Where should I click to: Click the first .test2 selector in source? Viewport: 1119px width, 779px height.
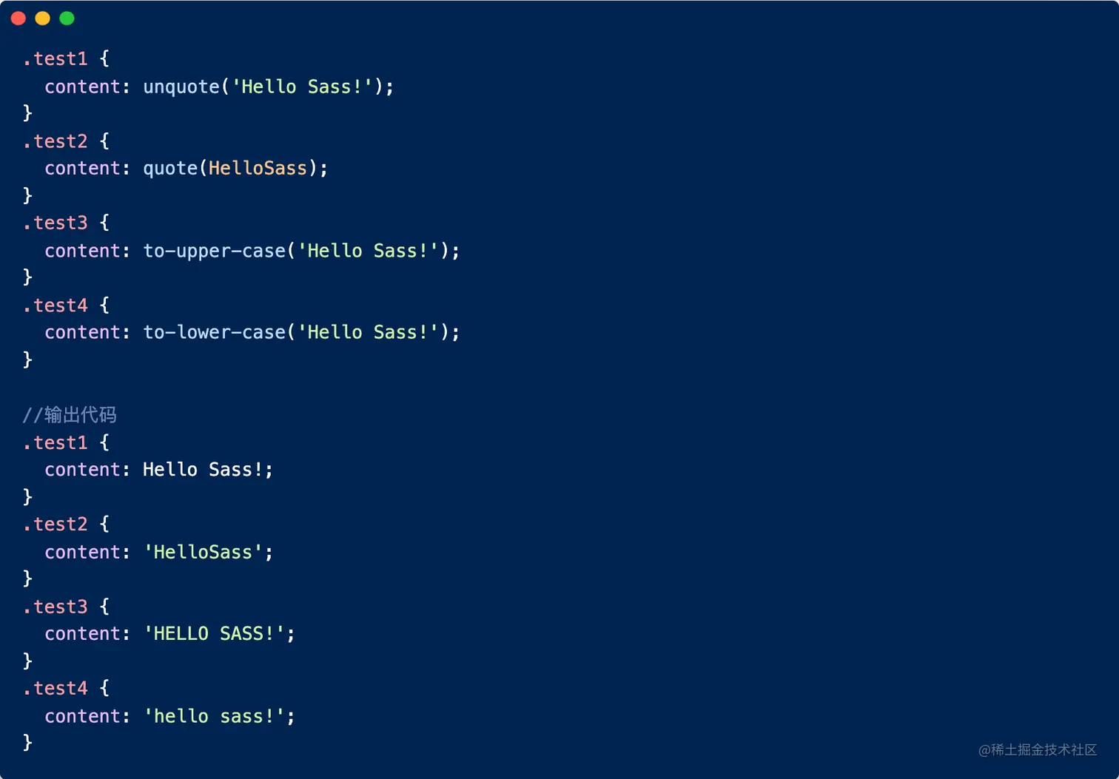56,141
